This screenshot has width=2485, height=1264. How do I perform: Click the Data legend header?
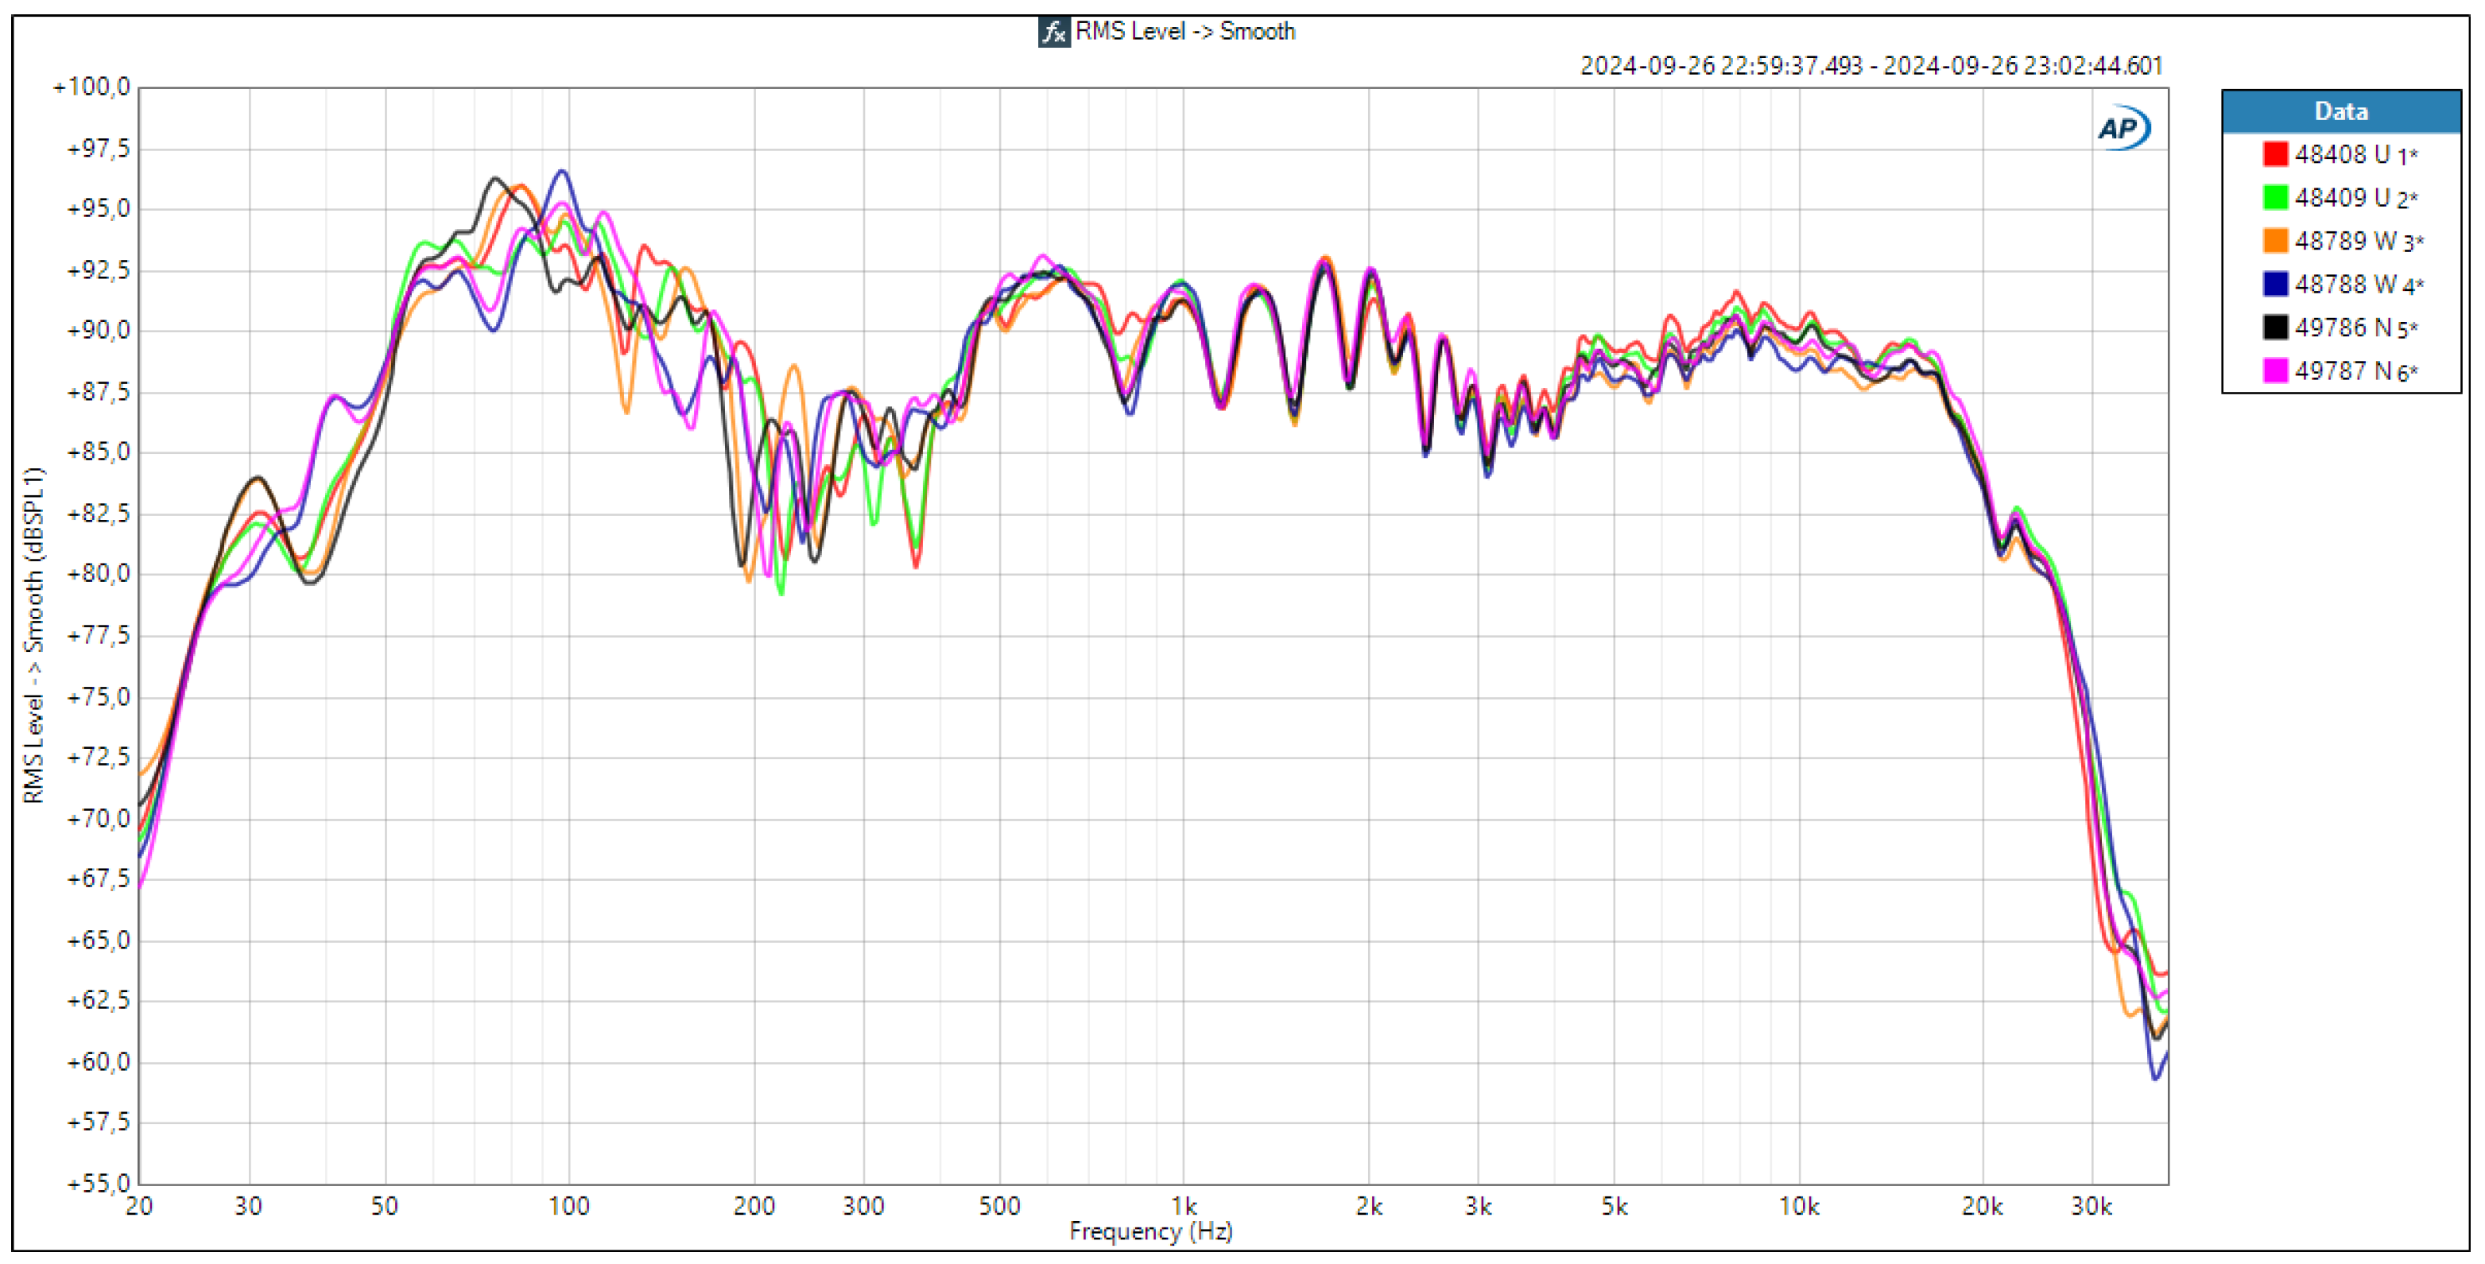click(x=2340, y=112)
